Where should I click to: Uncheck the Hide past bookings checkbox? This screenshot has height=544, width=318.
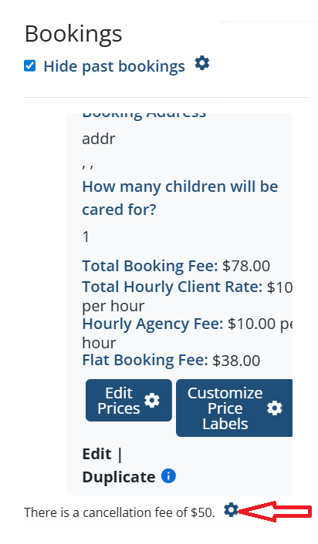tap(30, 65)
